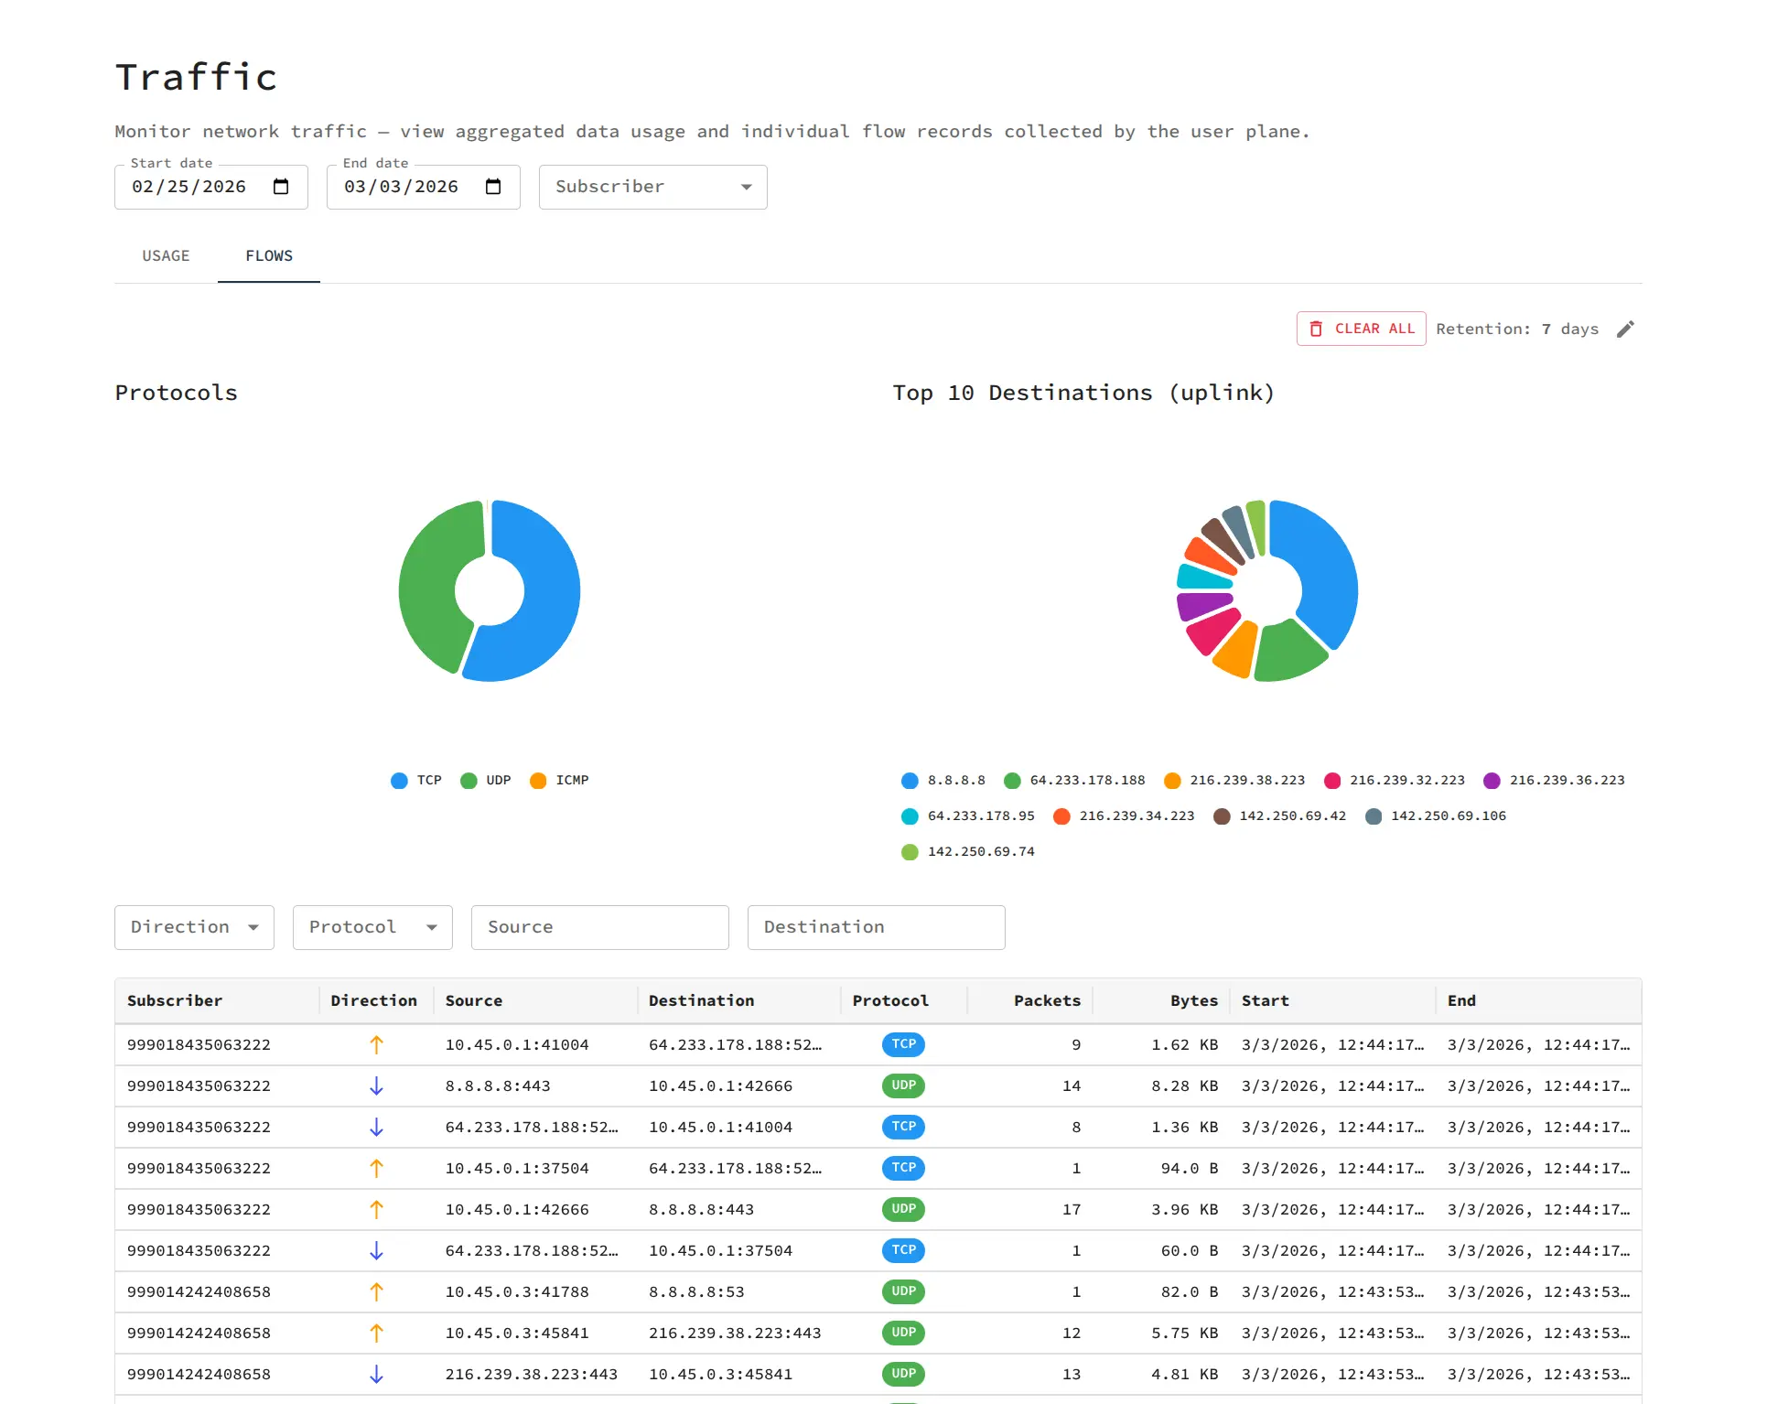This screenshot has height=1404, width=1767.
Task: Toggle UDP in the Protocols chart legend
Action: [x=486, y=781]
